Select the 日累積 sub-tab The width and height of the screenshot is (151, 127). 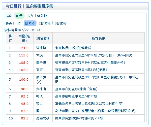(30, 23)
